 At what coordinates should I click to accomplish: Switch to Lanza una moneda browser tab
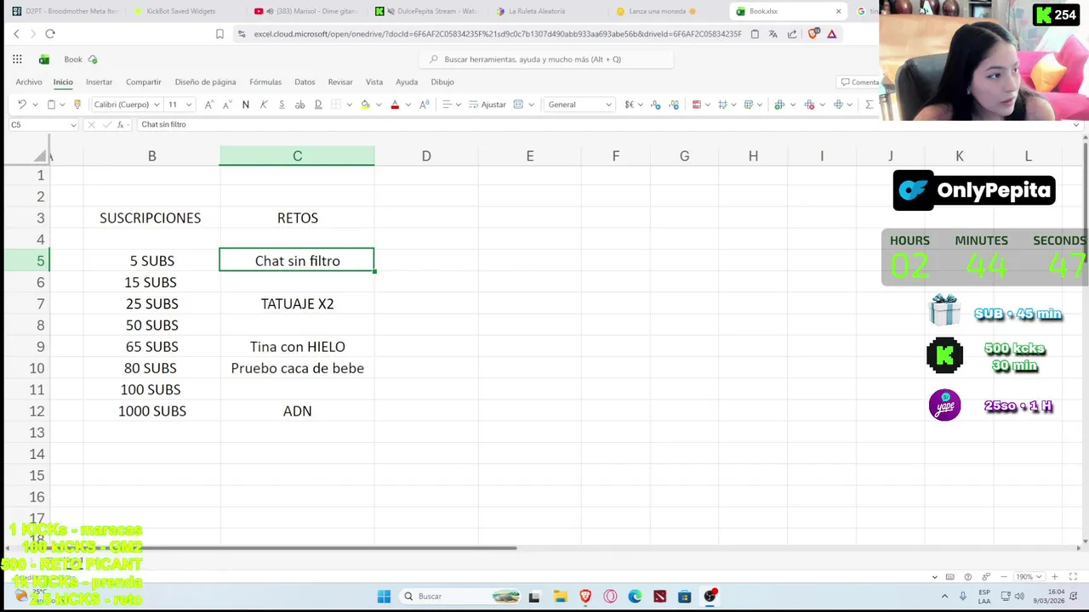657,11
